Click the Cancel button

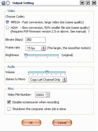tap(62, 123)
